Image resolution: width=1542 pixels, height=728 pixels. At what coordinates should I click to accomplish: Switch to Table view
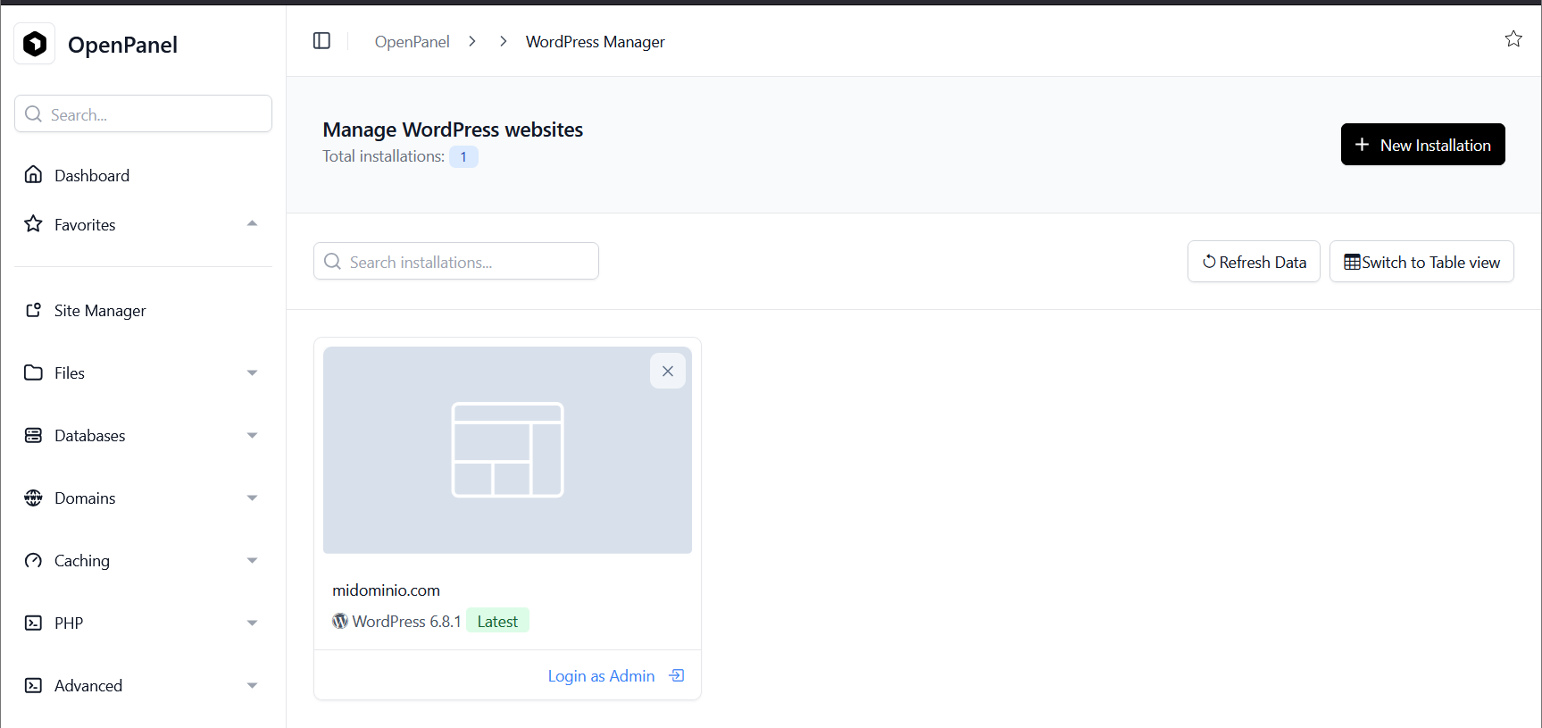1421,262
